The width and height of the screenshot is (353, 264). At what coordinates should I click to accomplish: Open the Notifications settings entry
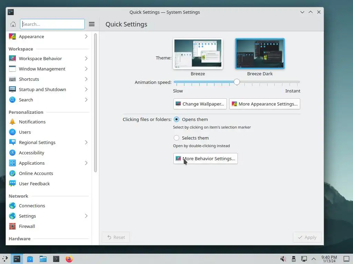click(49, 122)
